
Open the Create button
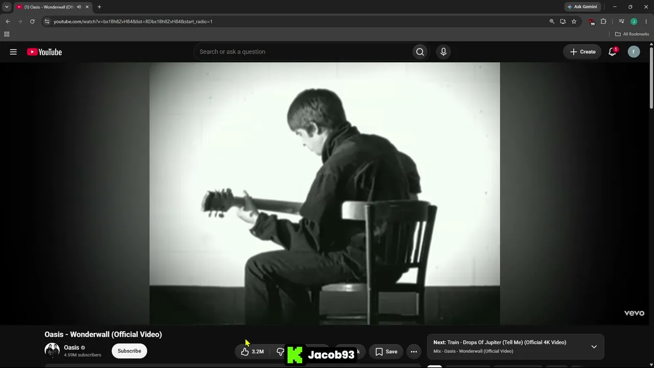582,52
